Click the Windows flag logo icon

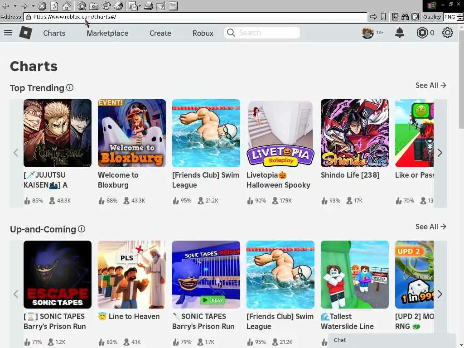pyautogui.click(x=432, y=5)
